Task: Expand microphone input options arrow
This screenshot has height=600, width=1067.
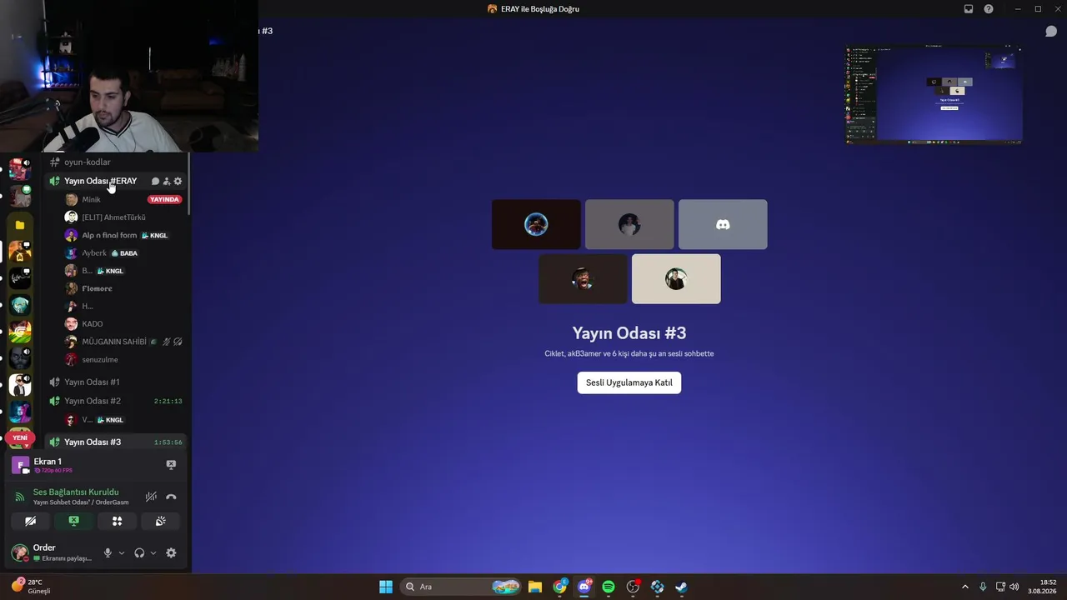Action: (x=122, y=552)
